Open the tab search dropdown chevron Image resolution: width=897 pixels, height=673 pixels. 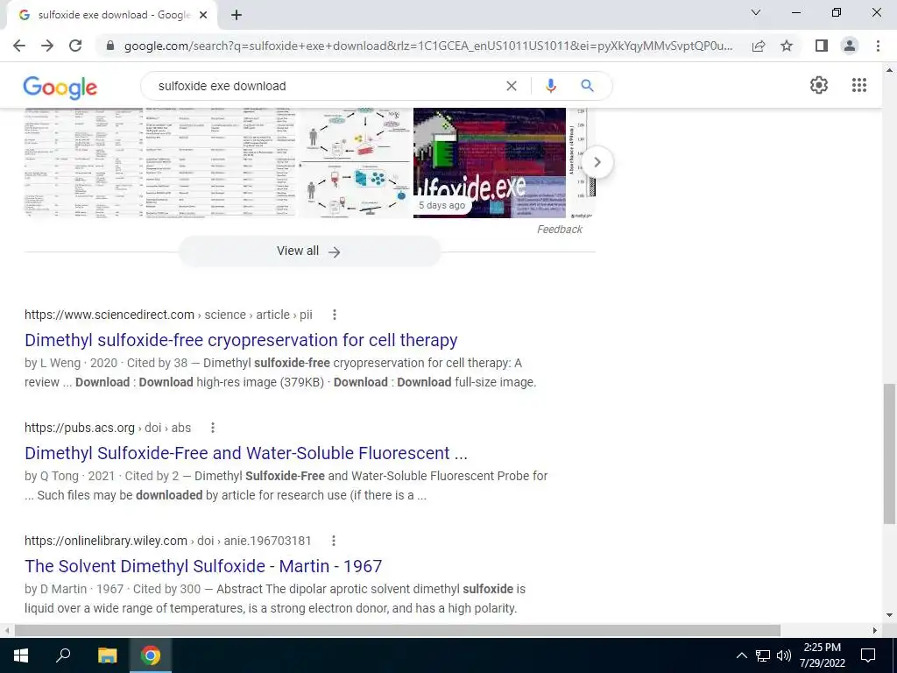[756, 12]
